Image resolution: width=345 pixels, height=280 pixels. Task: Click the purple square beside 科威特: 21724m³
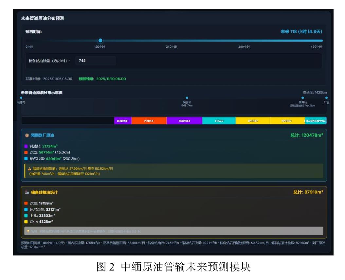(x=26, y=146)
